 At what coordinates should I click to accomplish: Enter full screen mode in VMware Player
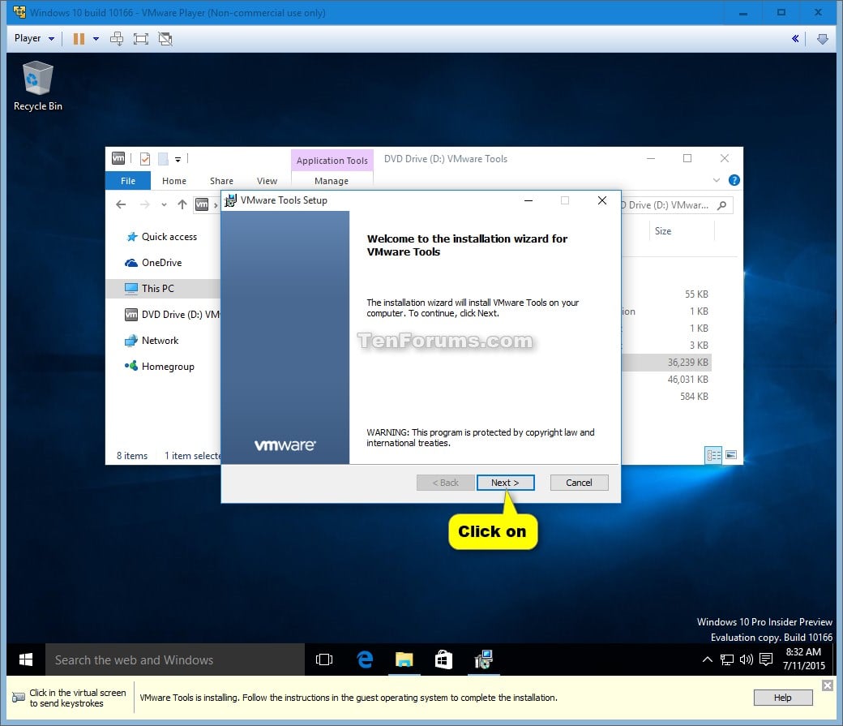[x=140, y=38]
